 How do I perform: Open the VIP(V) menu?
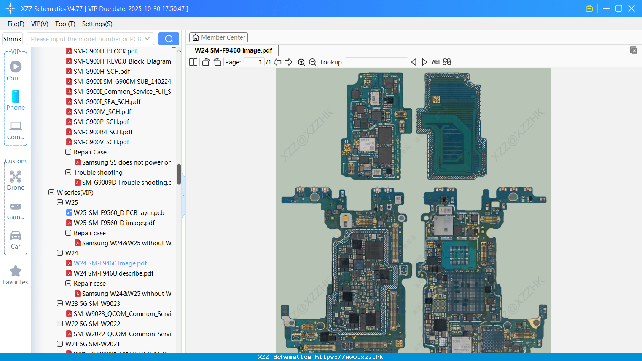click(40, 24)
